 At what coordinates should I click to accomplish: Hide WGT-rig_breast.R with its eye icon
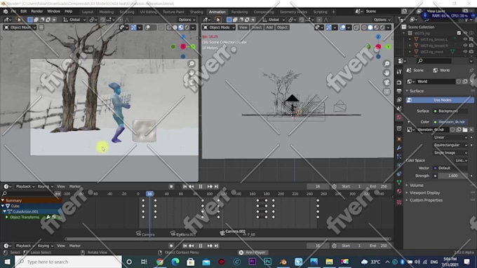(465, 45)
